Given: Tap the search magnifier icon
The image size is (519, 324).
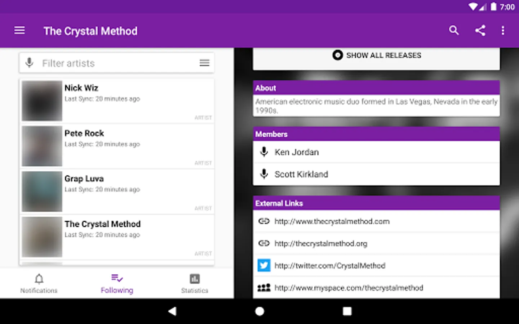Looking at the screenshot, I should click(454, 30).
